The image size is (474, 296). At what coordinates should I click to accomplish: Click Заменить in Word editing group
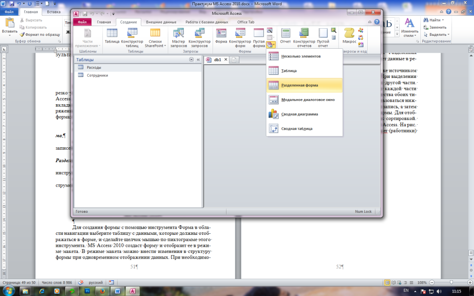[435, 27]
